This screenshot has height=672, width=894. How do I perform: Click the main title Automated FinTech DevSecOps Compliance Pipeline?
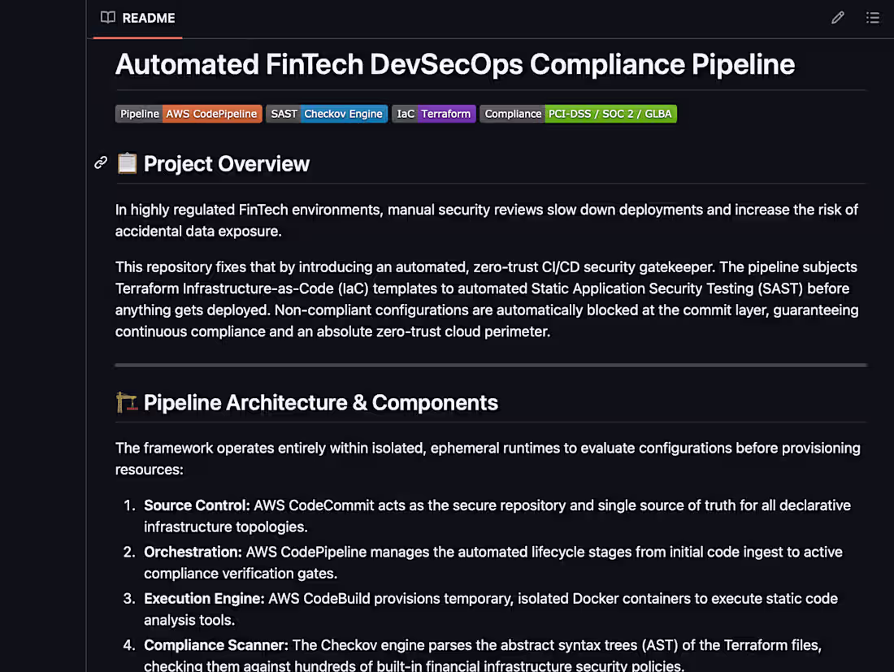455,64
